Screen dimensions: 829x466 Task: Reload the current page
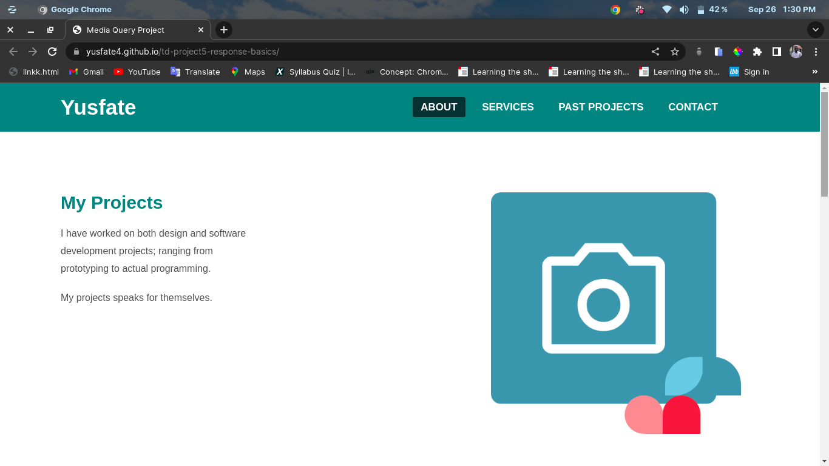[52, 52]
